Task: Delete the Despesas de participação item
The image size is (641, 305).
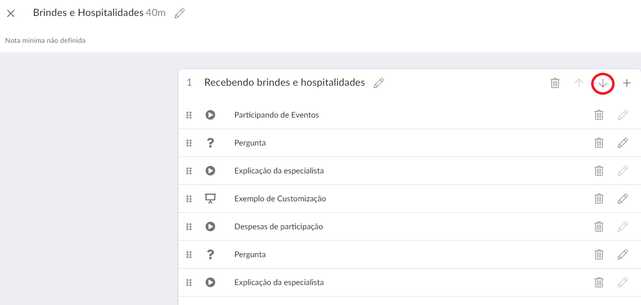Action: tap(599, 227)
